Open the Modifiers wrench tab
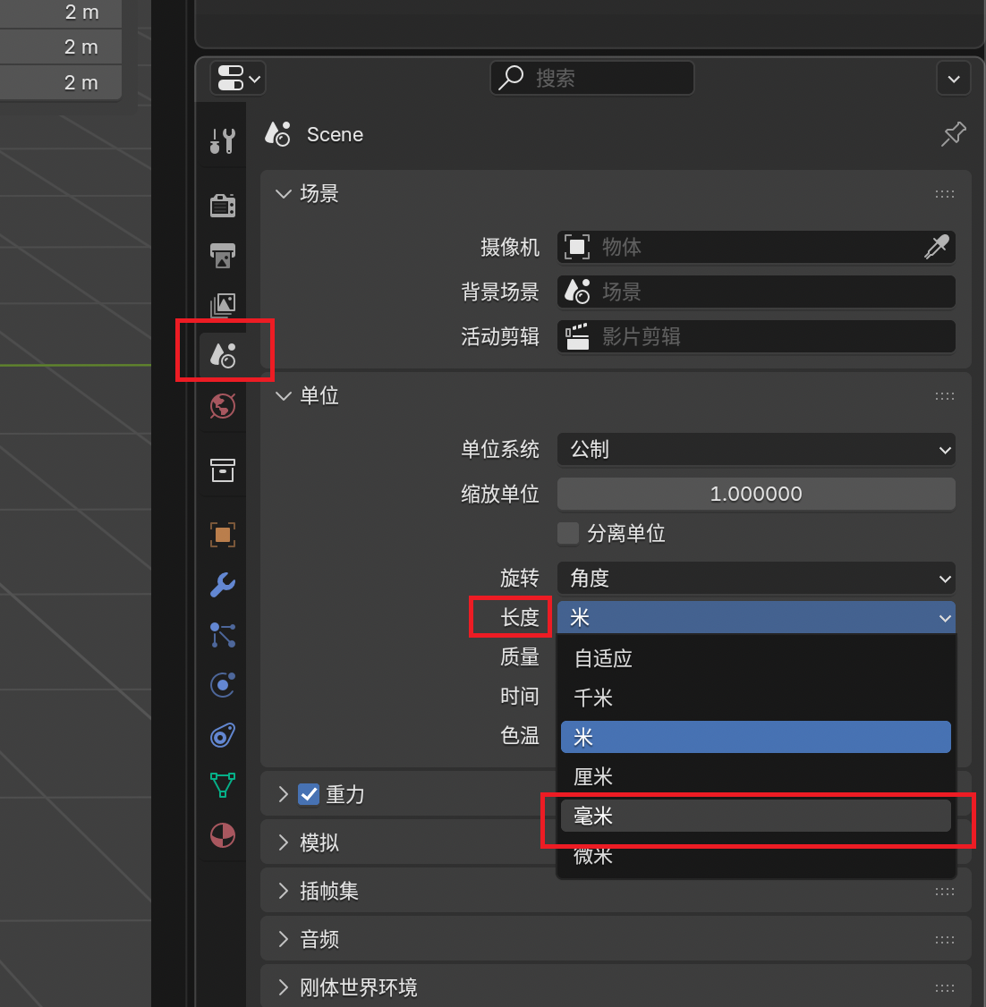 tap(223, 585)
